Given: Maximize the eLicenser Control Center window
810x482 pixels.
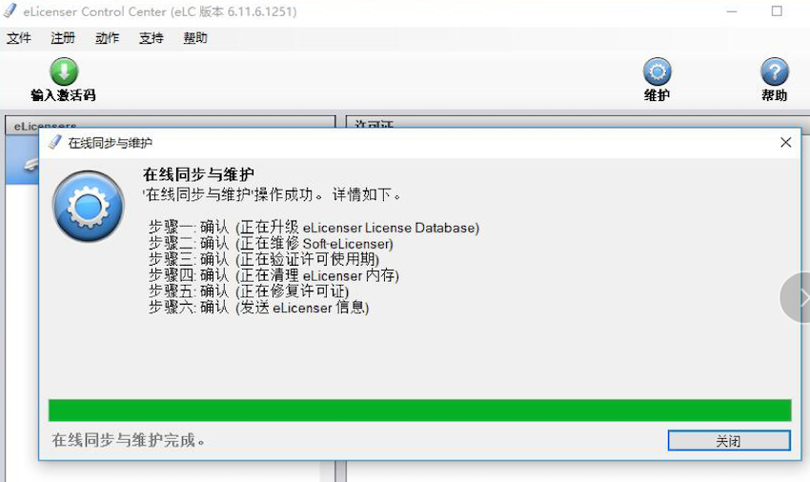Looking at the screenshot, I should 777,11.
